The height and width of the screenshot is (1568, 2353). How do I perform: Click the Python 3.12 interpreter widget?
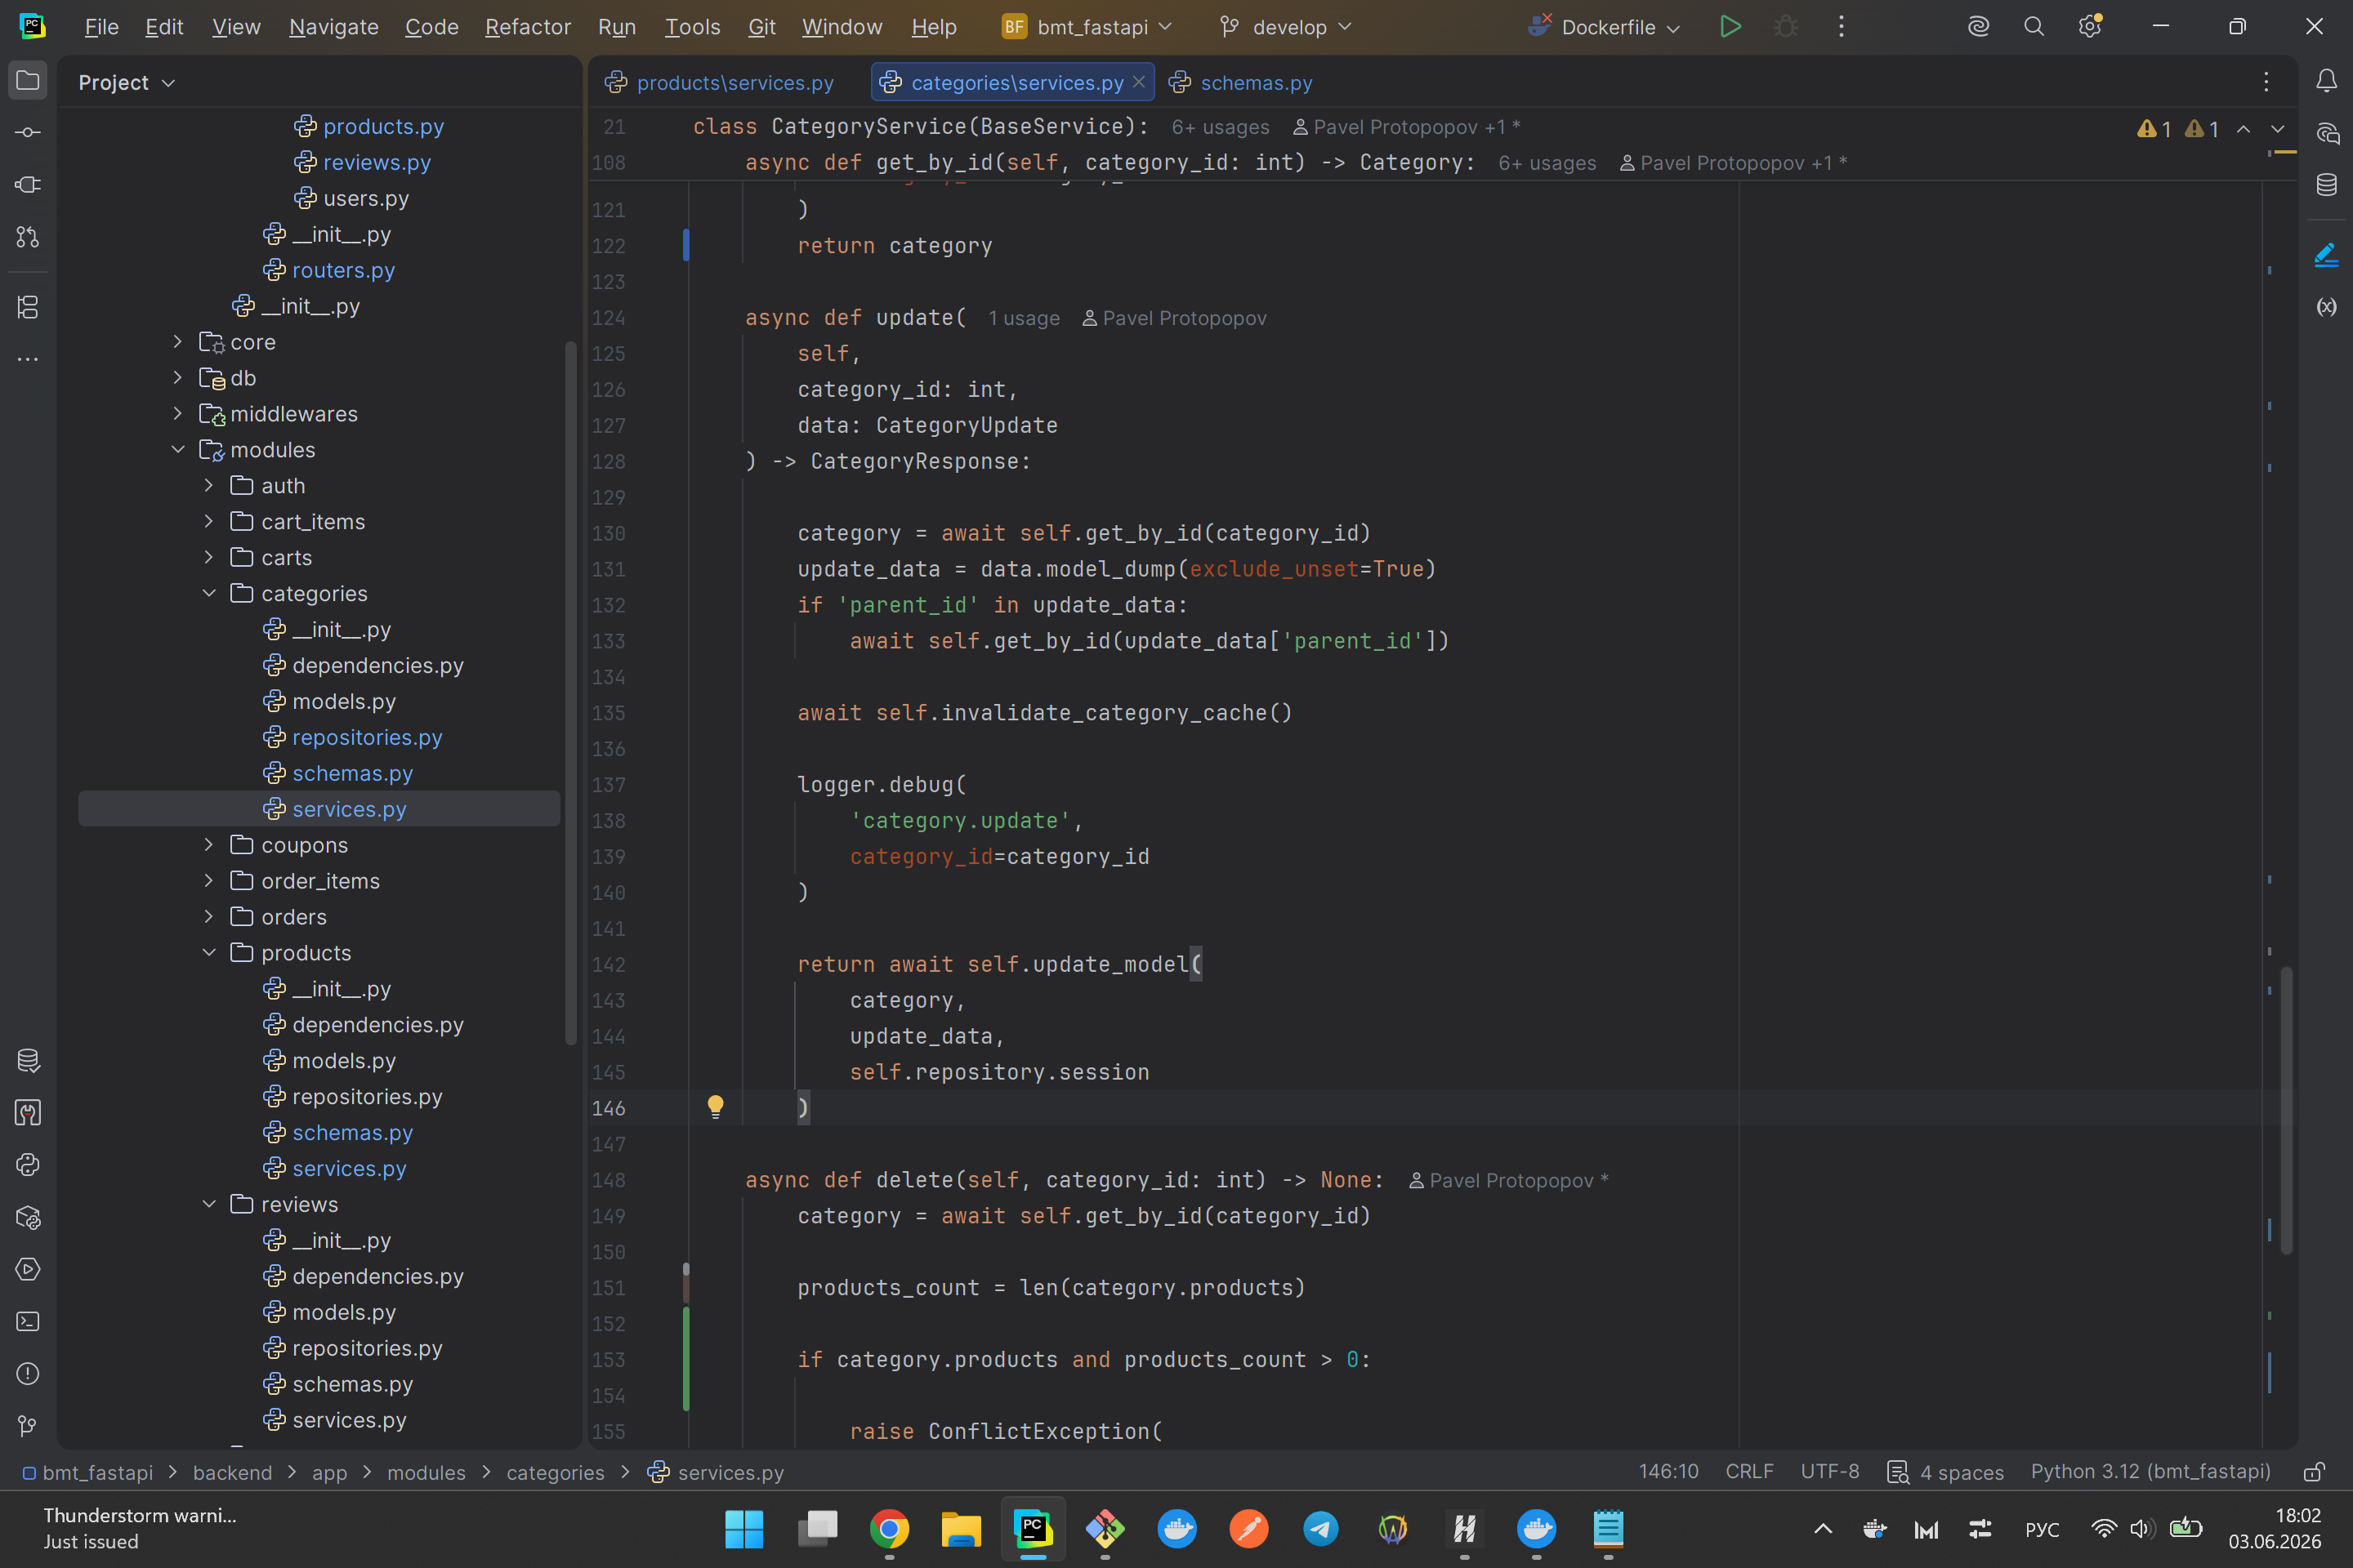tap(2151, 1472)
